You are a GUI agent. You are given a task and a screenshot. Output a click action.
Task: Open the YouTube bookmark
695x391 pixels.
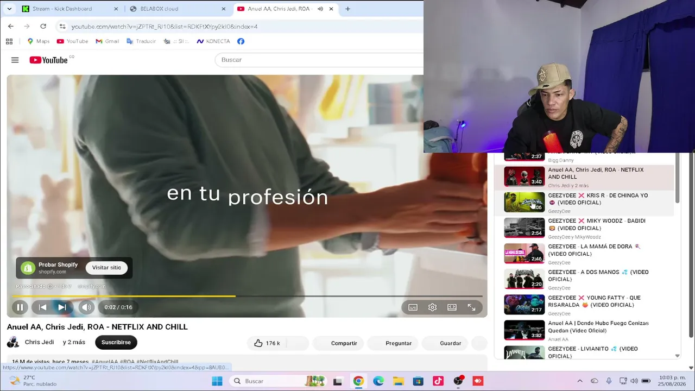click(x=72, y=41)
